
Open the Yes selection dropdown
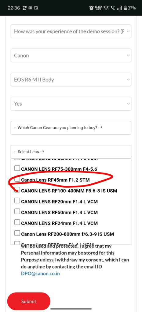(71, 104)
